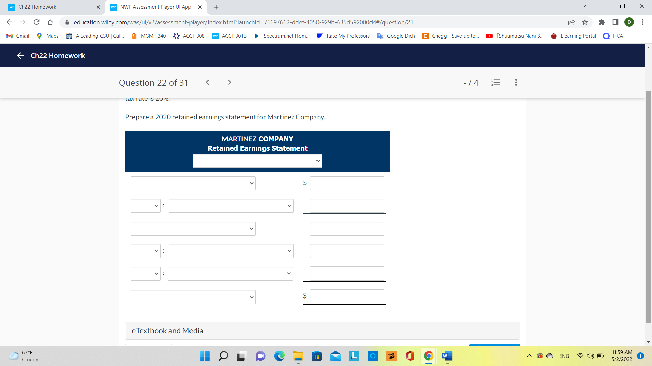The width and height of the screenshot is (652, 366).
Task: Open the statement heading dropdown
Action: coord(257,161)
